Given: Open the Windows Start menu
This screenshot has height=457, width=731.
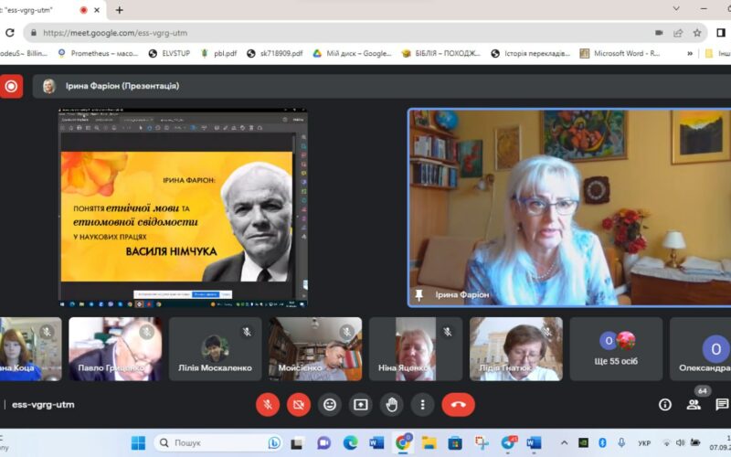Looking at the screenshot, I should click(x=138, y=443).
